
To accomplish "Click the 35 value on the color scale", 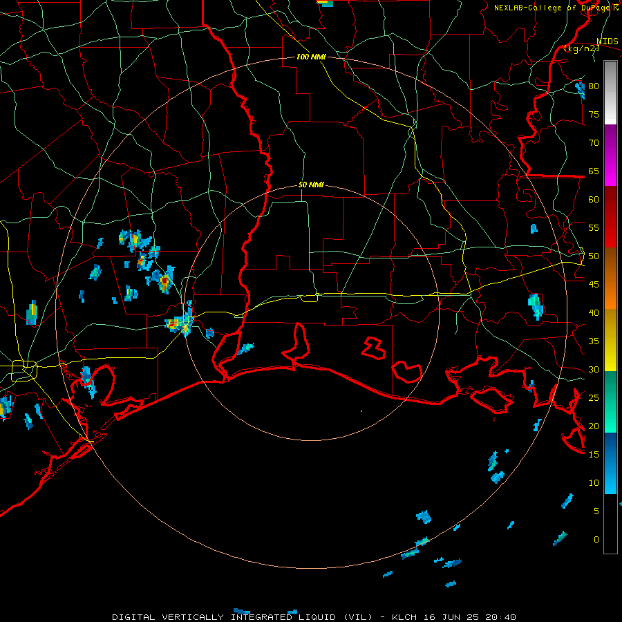I will (x=594, y=341).
